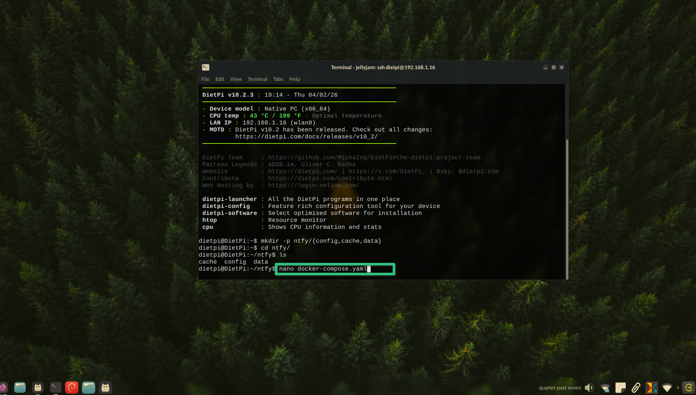Click the LAN IP '192.168.1.16 (wlan0)' text
This screenshot has height=395, width=696.
279,123
